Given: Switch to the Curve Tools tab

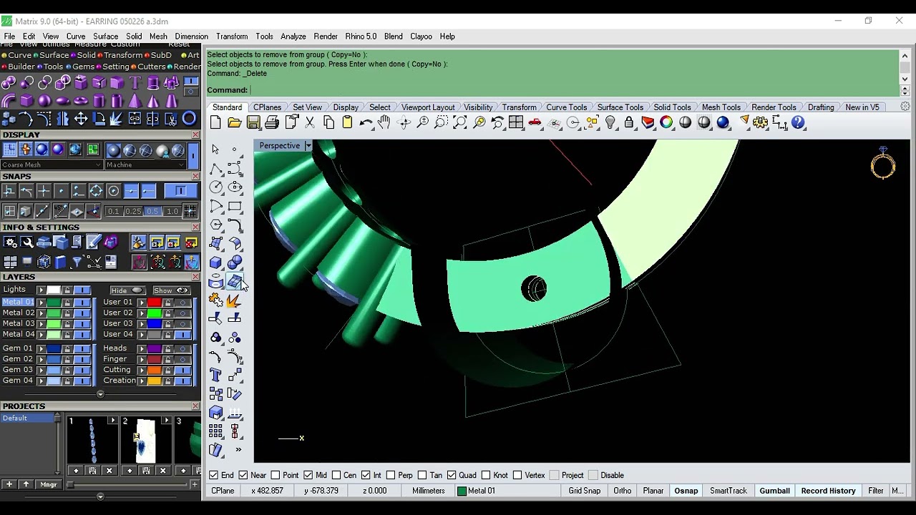Looking at the screenshot, I should coord(567,107).
